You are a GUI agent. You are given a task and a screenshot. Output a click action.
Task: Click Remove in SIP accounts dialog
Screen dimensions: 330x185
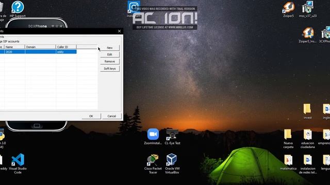[110, 62]
